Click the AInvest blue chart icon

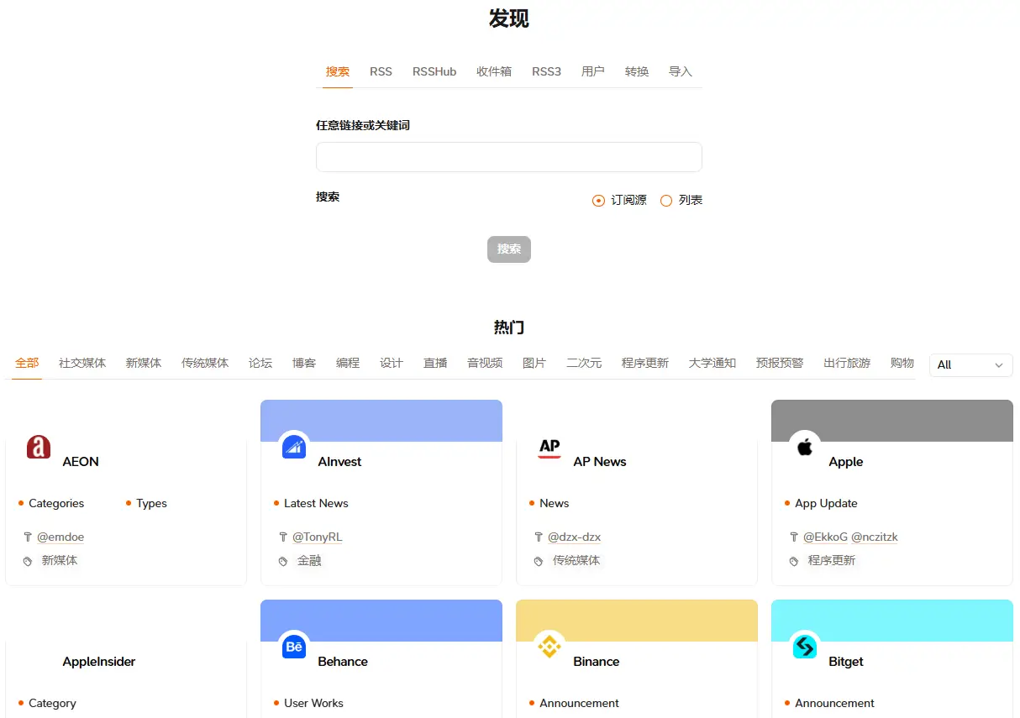[x=294, y=447]
